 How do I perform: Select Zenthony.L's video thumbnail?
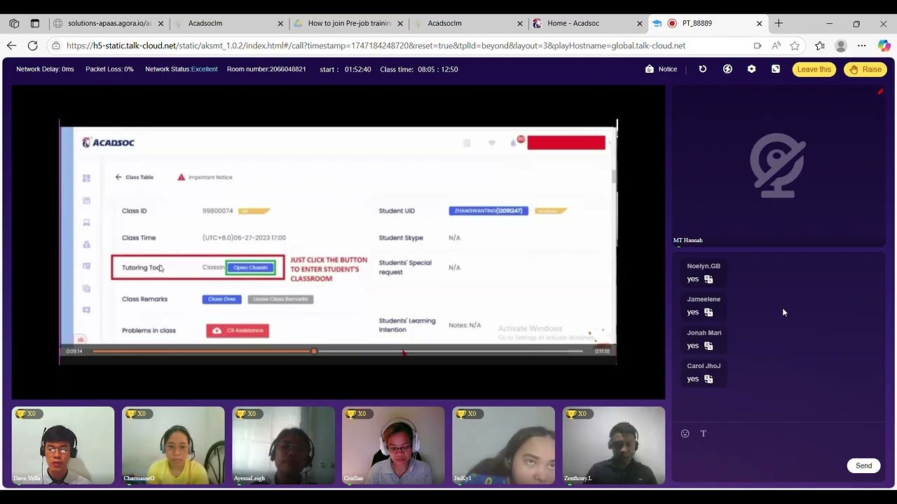(x=613, y=445)
